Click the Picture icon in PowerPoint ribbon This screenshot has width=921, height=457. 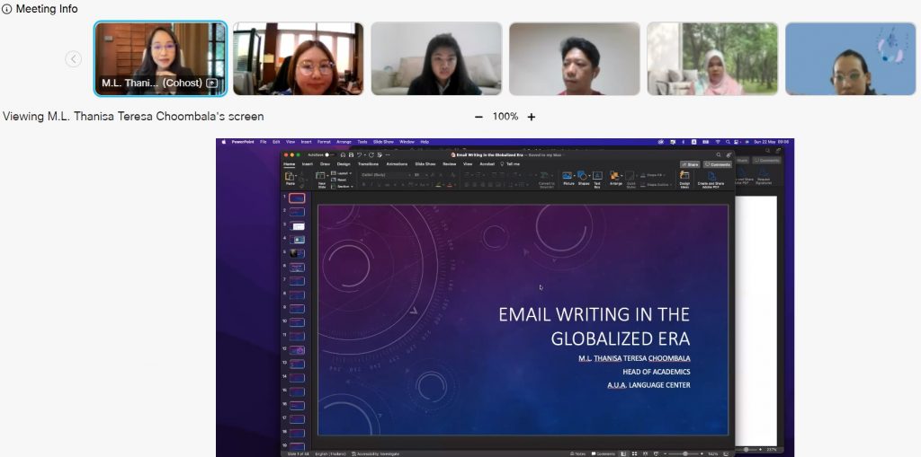tap(568, 177)
